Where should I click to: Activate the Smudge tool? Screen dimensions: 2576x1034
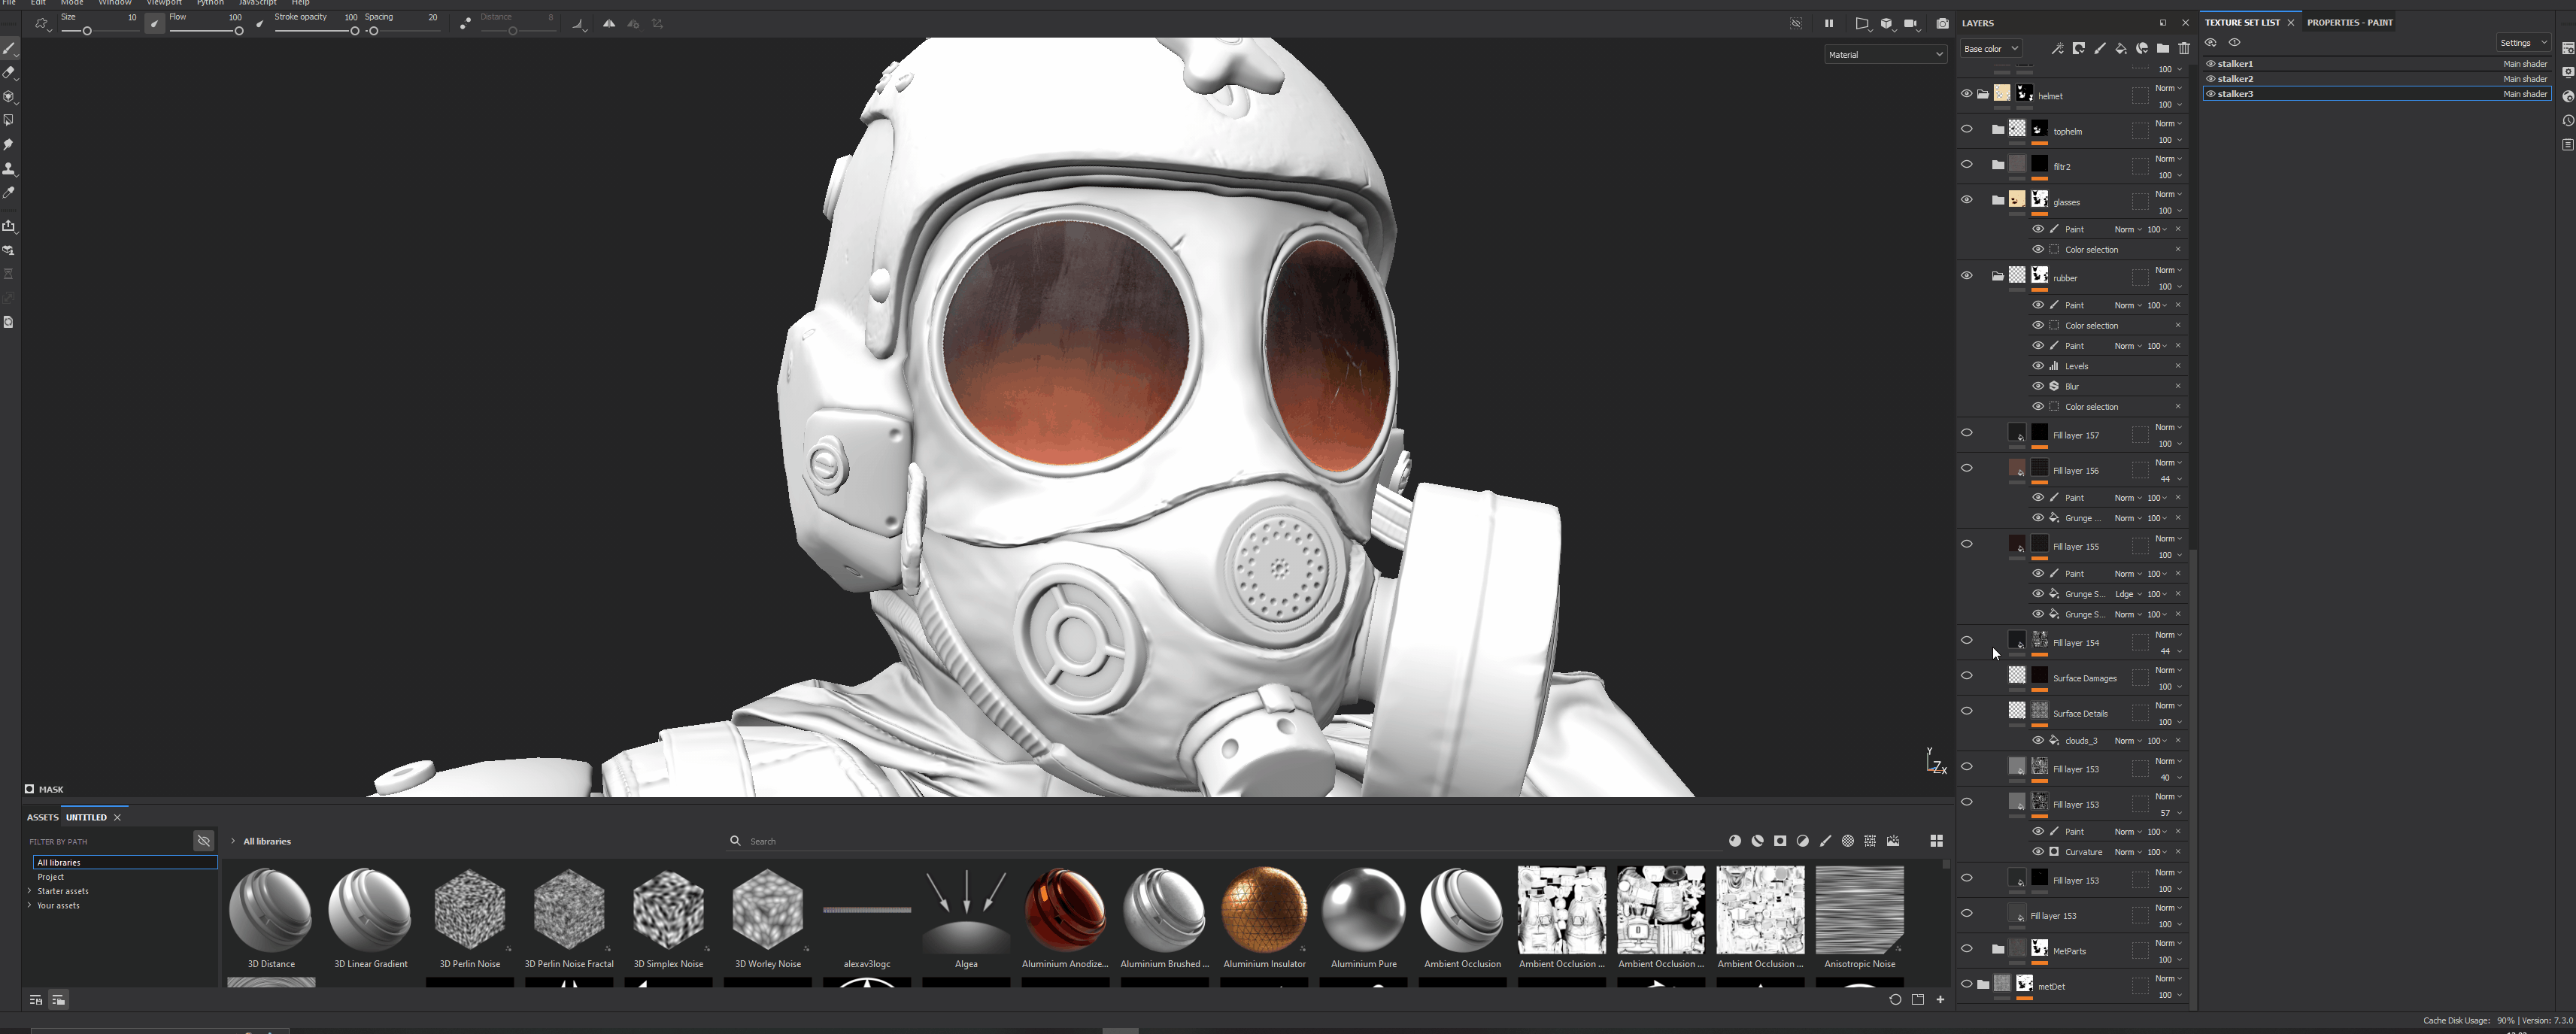[9, 145]
